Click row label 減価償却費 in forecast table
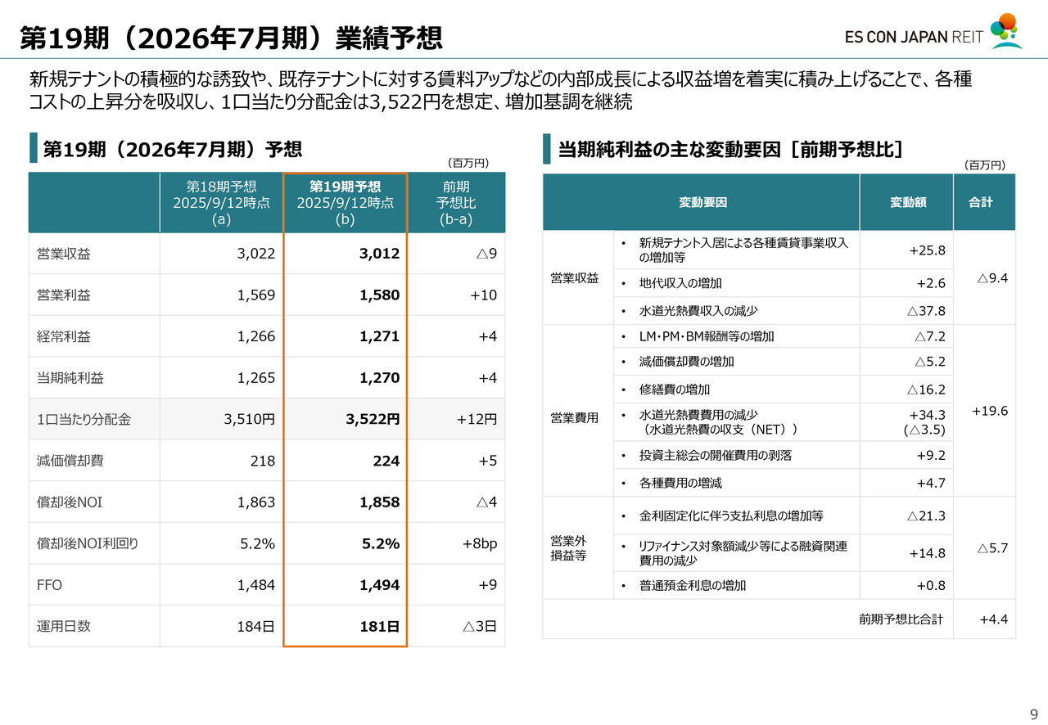 coord(70,461)
